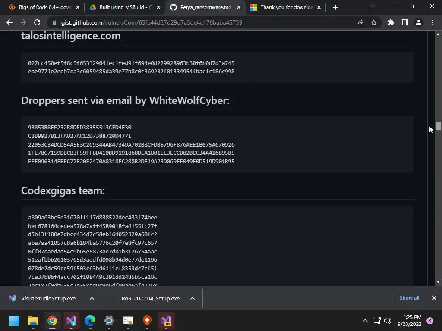The height and width of the screenshot is (331, 442).
Task: Click hash 51eafbb626103765d3aedfd098b94d0e77de1196
Action: click(92, 259)
